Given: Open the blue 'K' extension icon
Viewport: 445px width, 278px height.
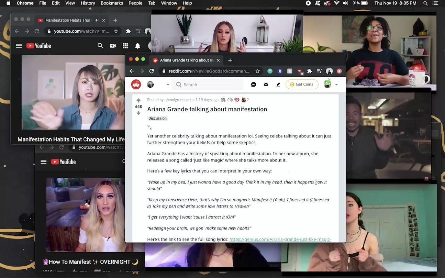Looking at the screenshot, I should 280,71.
